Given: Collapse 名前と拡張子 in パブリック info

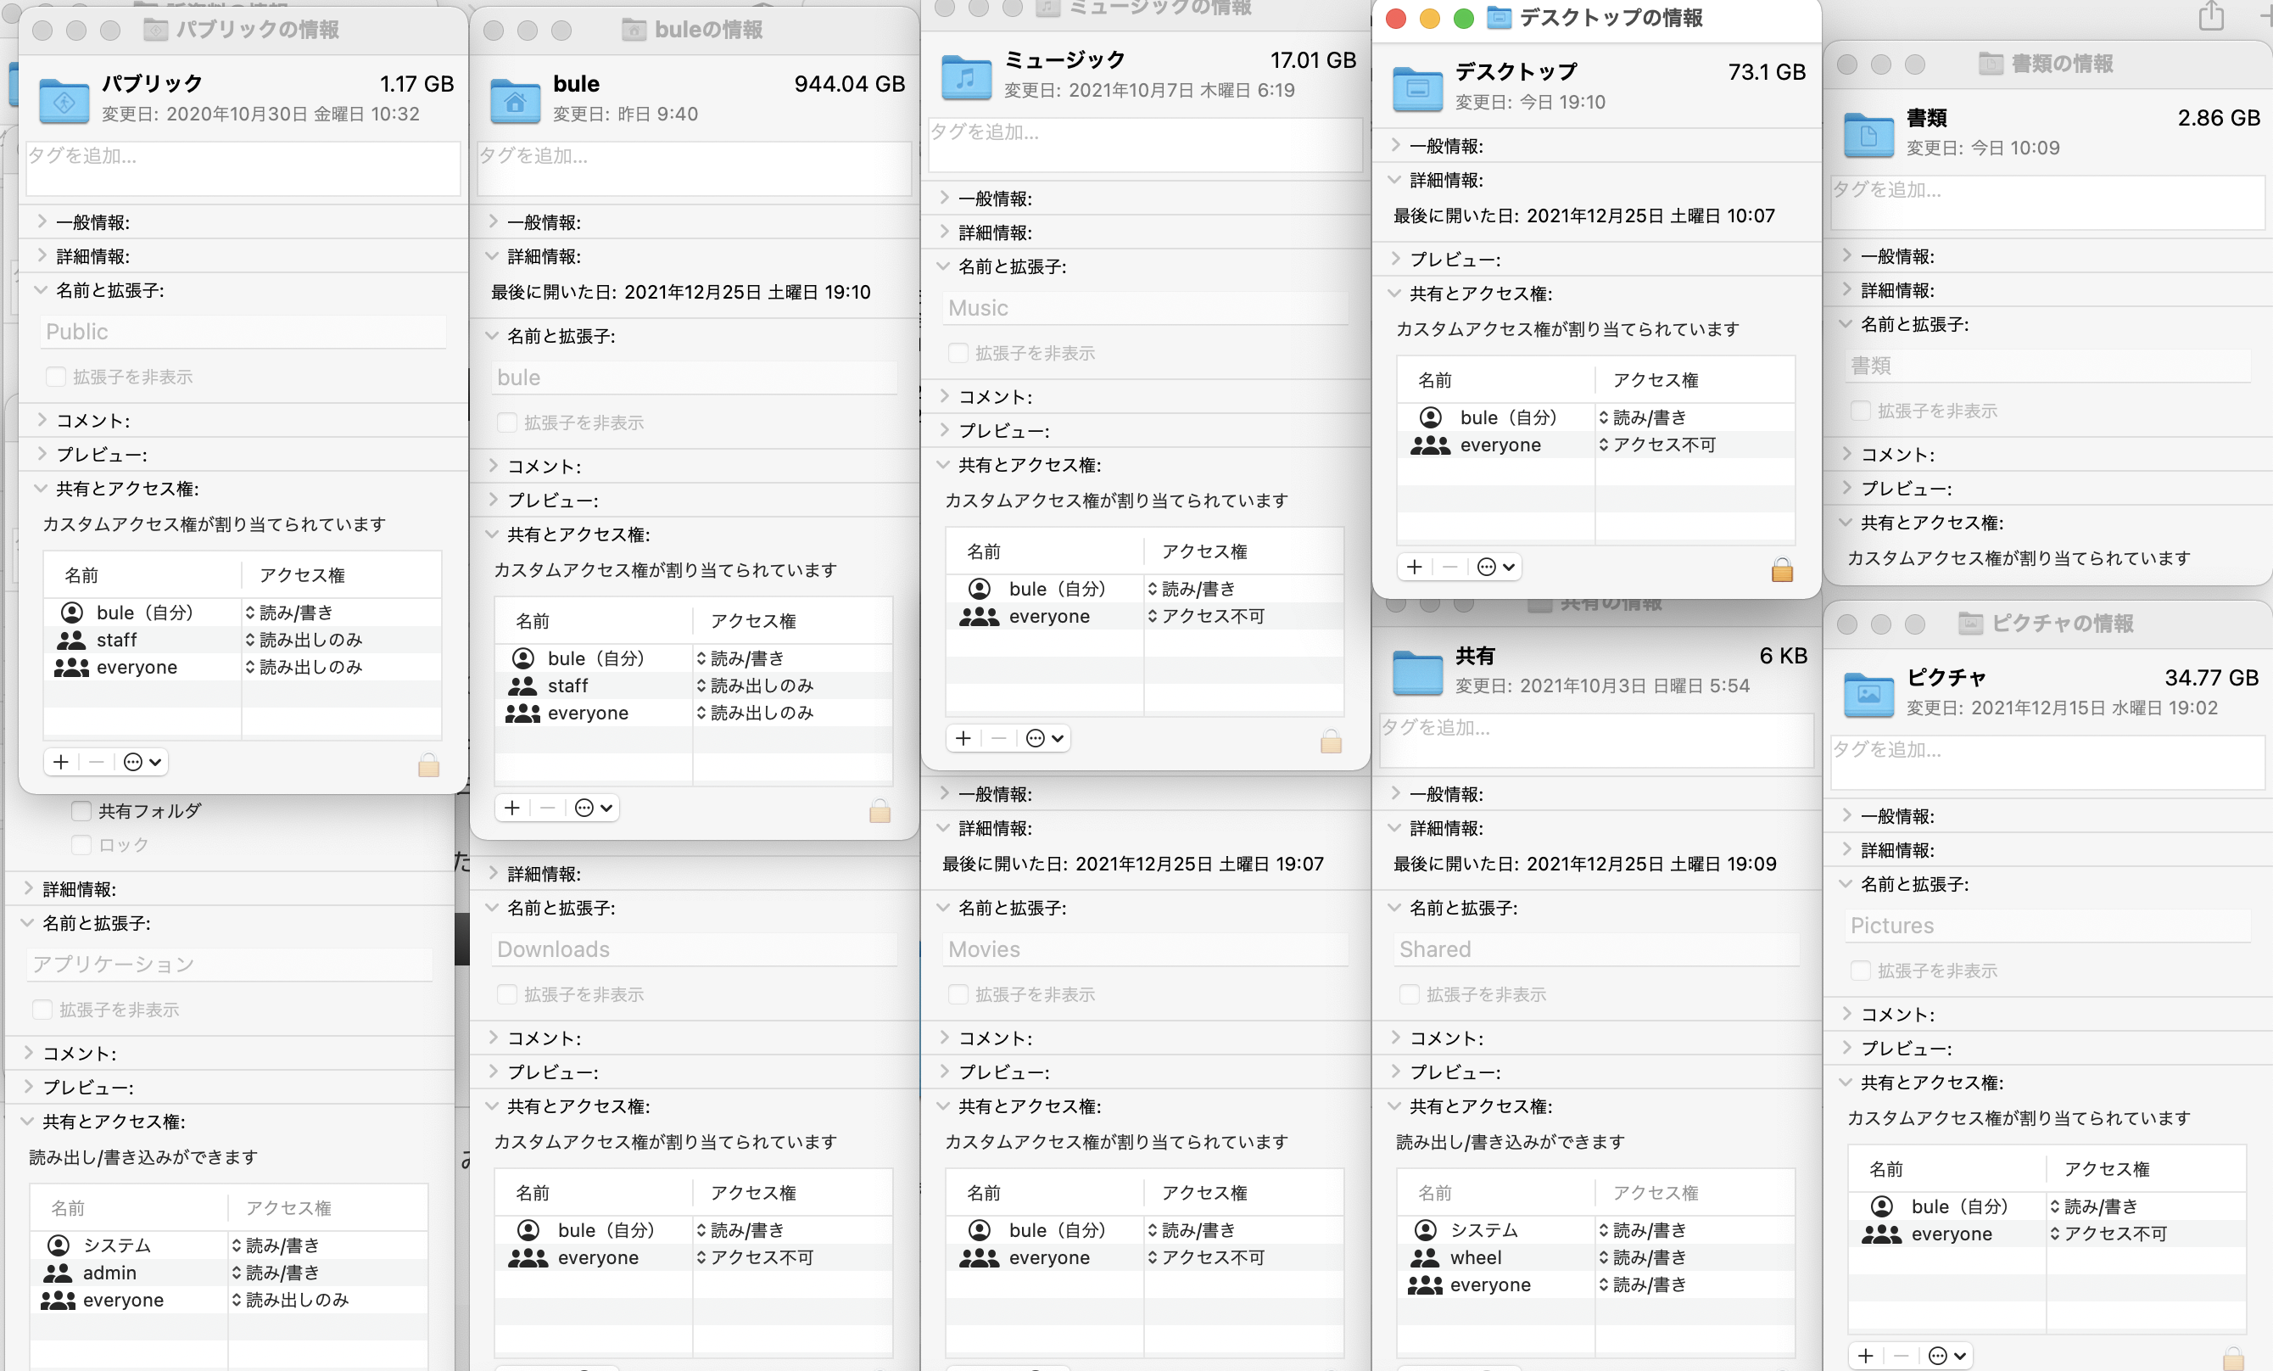Looking at the screenshot, I should pyautogui.click(x=41, y=291).
